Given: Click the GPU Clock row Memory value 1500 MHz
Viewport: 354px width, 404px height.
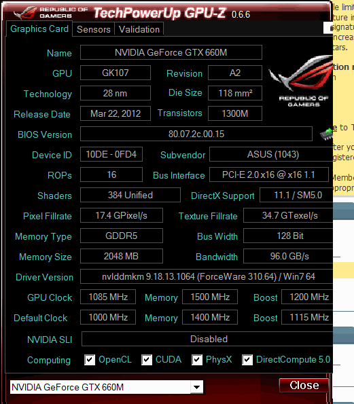Looking at the screenshot, I should [210, 297].
